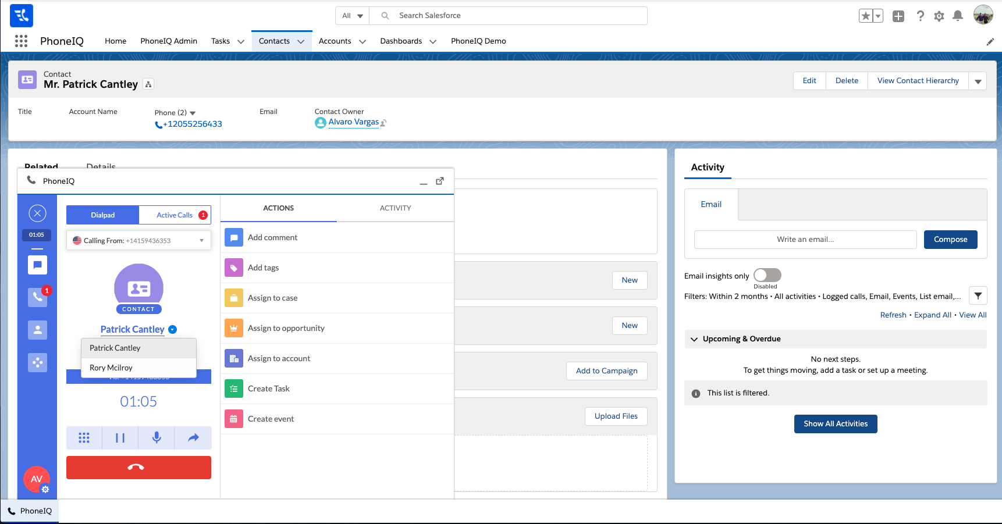
Task: Pop out the PhoneIQ panel
Action: [x=440, y=181]
